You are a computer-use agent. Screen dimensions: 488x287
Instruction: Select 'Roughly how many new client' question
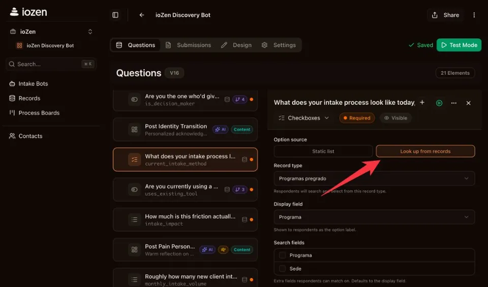click(x=185, y=278)
